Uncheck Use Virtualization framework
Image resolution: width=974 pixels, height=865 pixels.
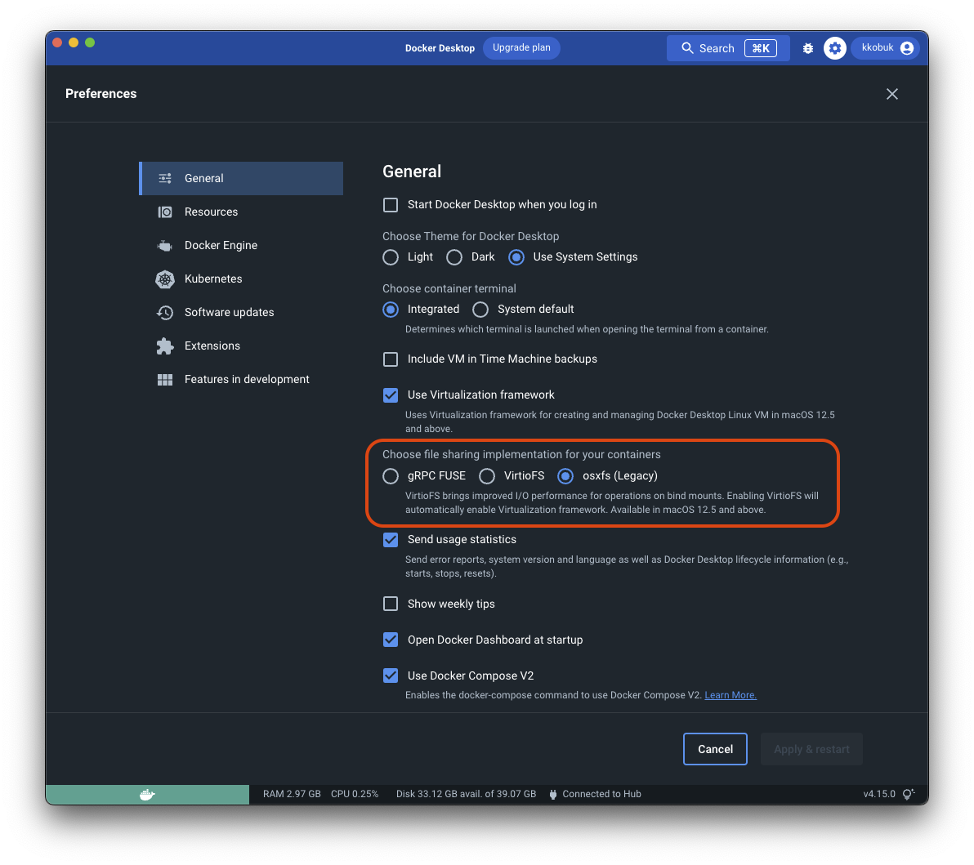[x=390, y=395]
